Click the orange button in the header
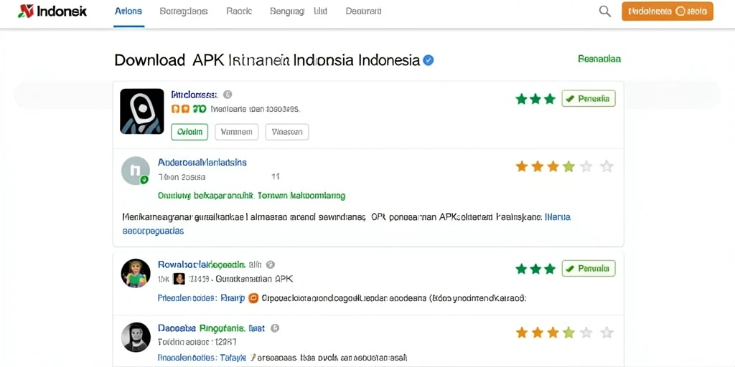 click(x=668, y=11)
